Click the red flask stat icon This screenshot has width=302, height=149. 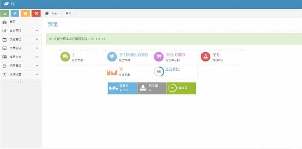[205, 57]
